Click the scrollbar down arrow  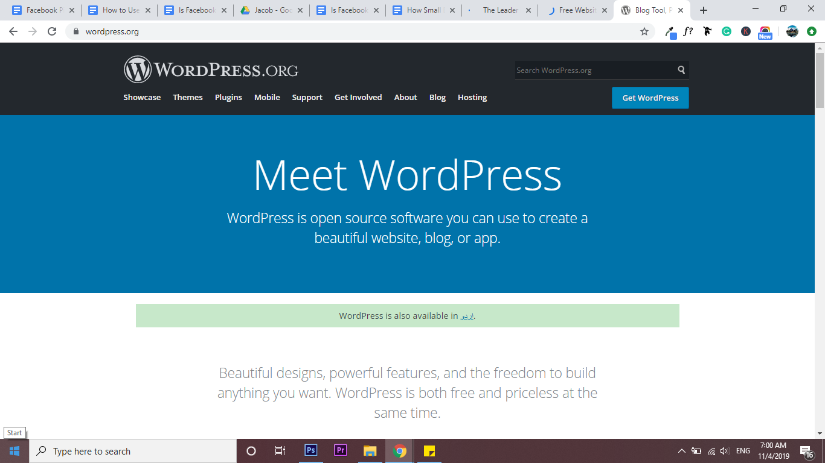click(820, 433)
